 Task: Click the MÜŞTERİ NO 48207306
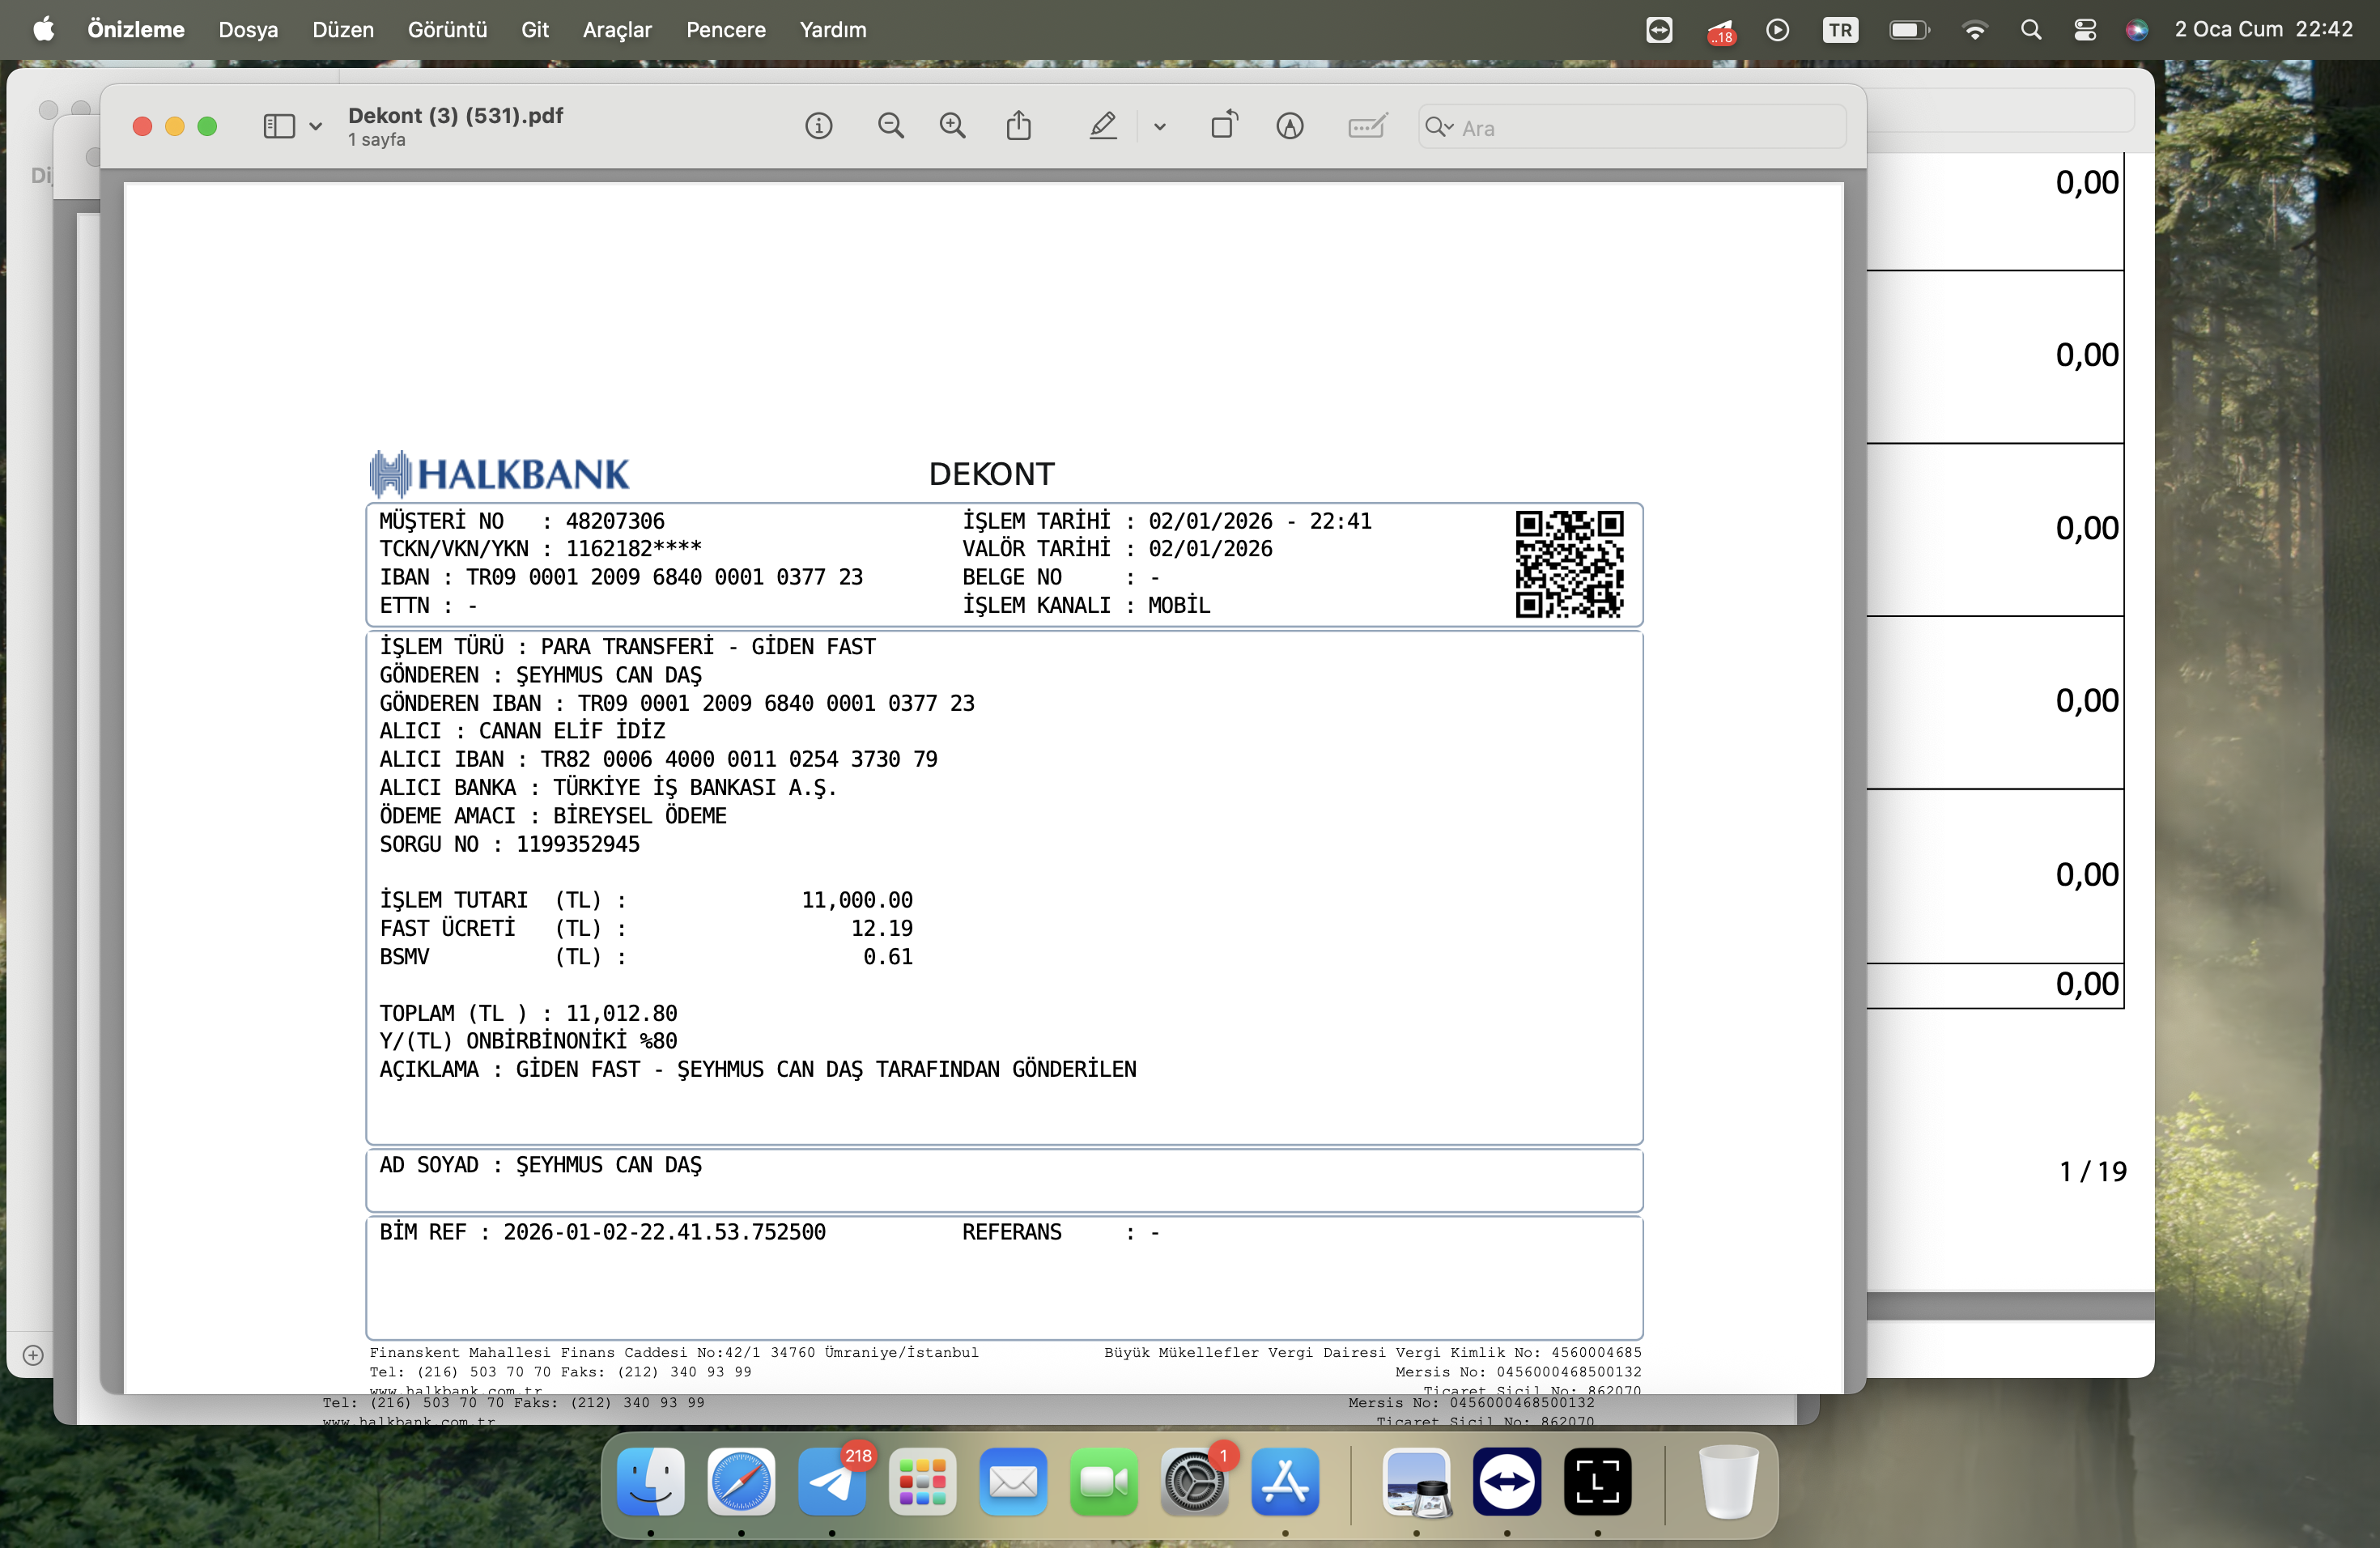tap(615, 521)
